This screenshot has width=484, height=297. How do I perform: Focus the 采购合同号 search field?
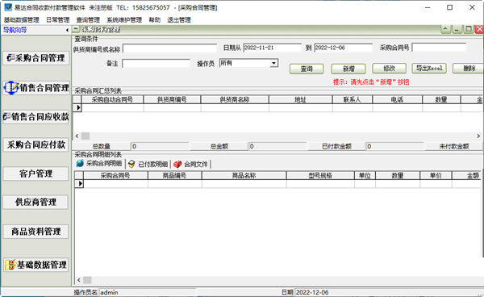pos(439,48)
